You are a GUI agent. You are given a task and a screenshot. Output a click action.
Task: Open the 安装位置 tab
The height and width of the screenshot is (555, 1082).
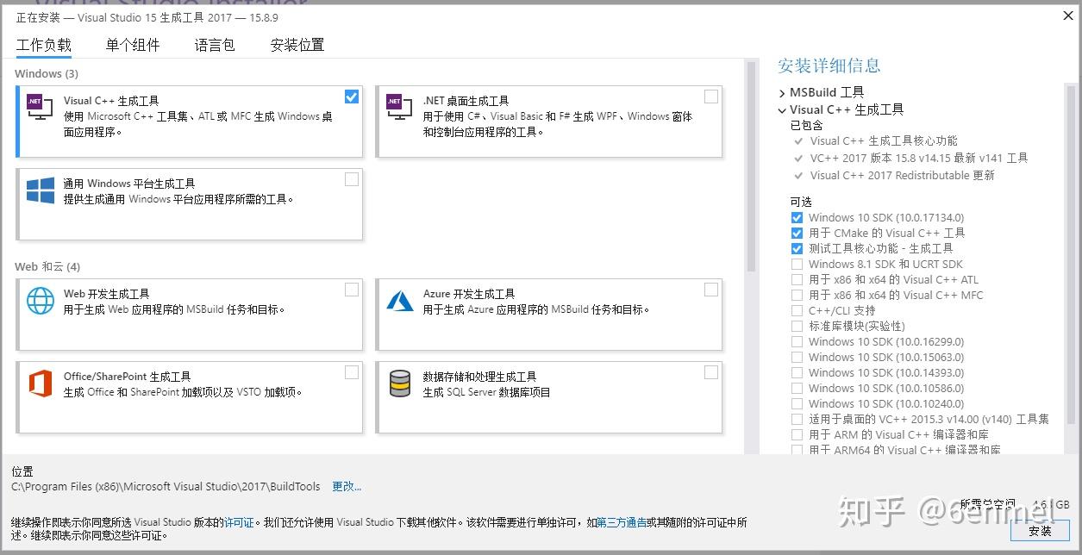[297, 45]
